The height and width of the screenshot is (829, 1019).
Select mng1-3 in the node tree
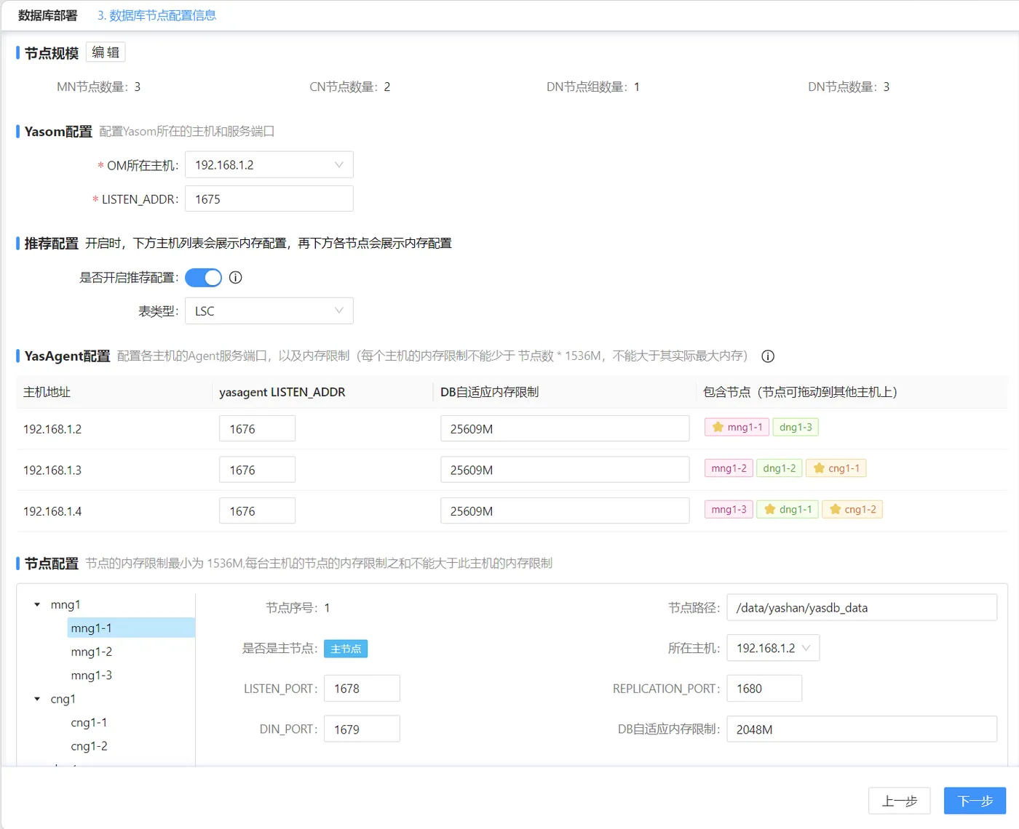tap(92, 676)
